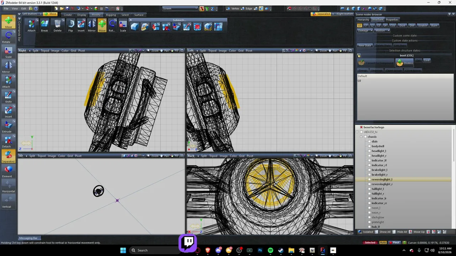Select the Scale tool in Modify ribbon

tap(123, 26)
